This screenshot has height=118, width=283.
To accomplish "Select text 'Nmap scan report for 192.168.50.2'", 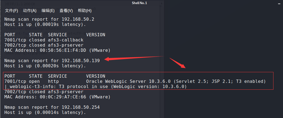I will click(49, 19).
